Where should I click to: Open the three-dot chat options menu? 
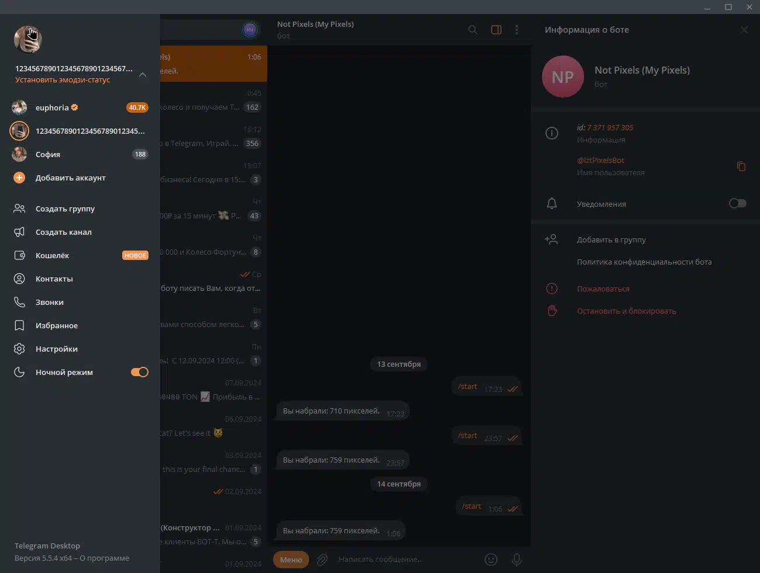point(516,30)
